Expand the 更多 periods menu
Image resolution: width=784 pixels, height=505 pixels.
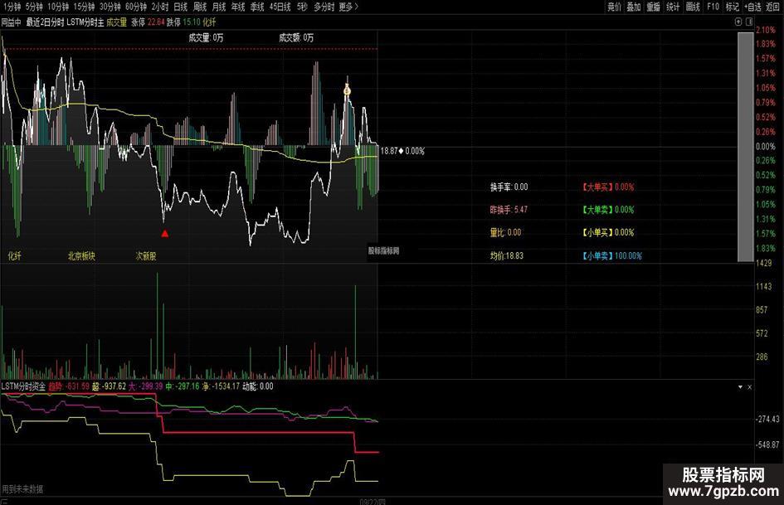tap(348, 7)
